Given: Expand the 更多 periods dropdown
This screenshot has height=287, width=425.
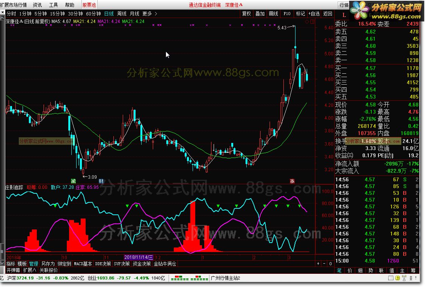Looking at the screenshot, I should [x=147, y=14].
